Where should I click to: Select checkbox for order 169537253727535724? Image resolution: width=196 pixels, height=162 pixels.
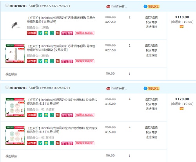pos(7,5)
